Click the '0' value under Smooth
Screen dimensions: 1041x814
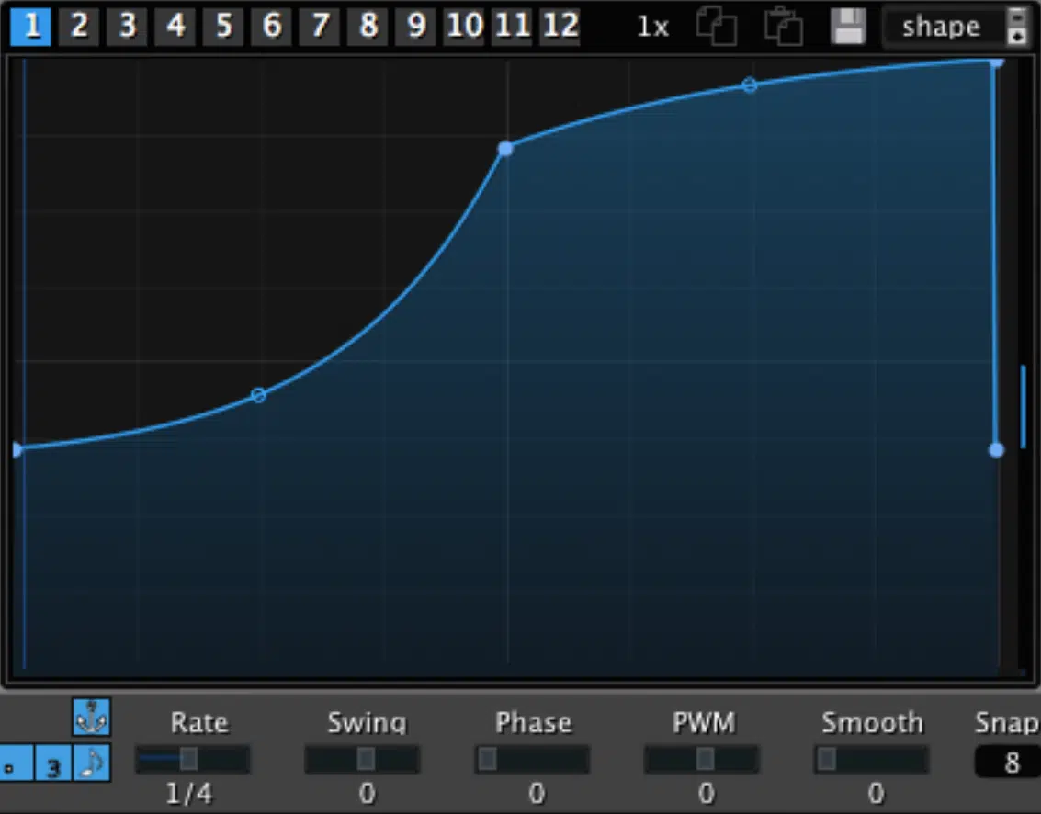(876, 794)
